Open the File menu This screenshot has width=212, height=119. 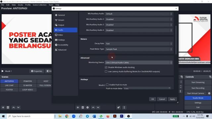click(x=3, y=5)
